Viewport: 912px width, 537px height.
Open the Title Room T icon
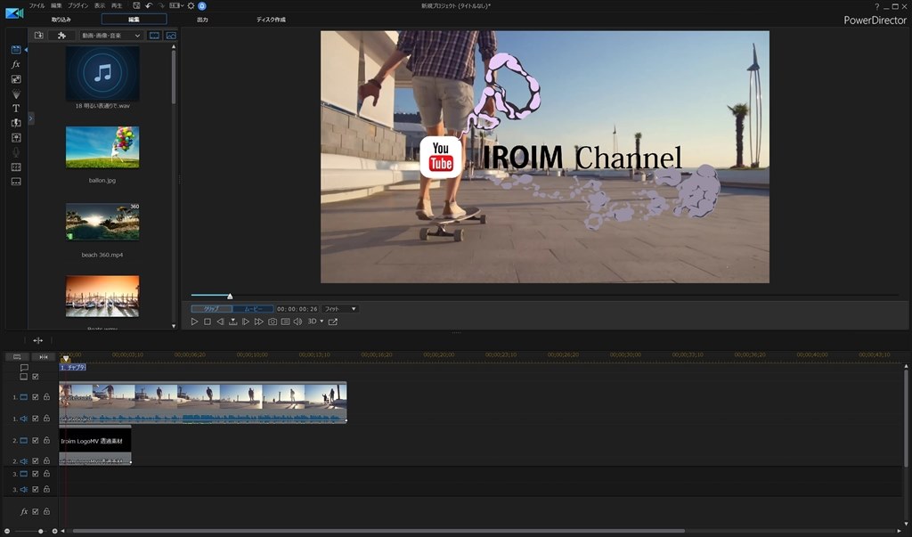pyautogui.click(x=16, y=109)
